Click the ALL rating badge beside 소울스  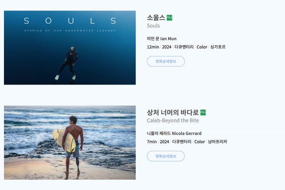[x=169, y=18]
